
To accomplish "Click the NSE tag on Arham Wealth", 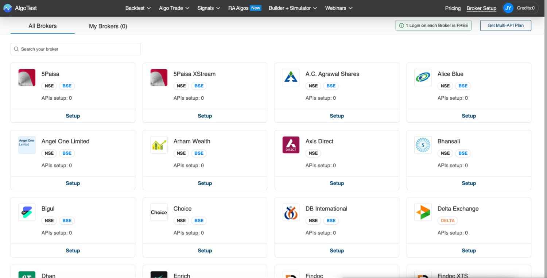I will coord(181,153).
